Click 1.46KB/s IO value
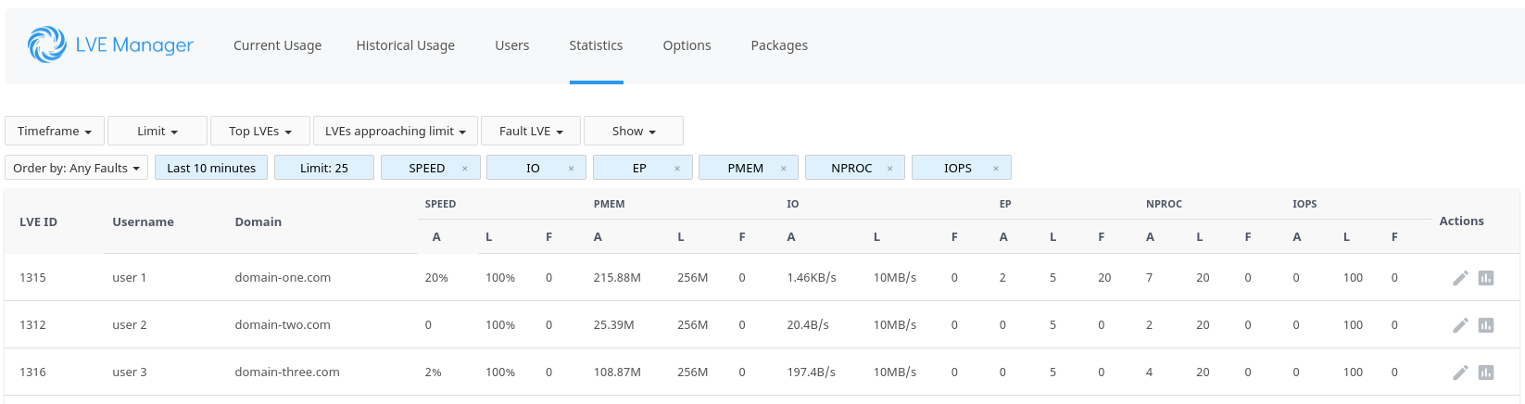This screenshot has width=1525, height=404. tap(812, 278)
